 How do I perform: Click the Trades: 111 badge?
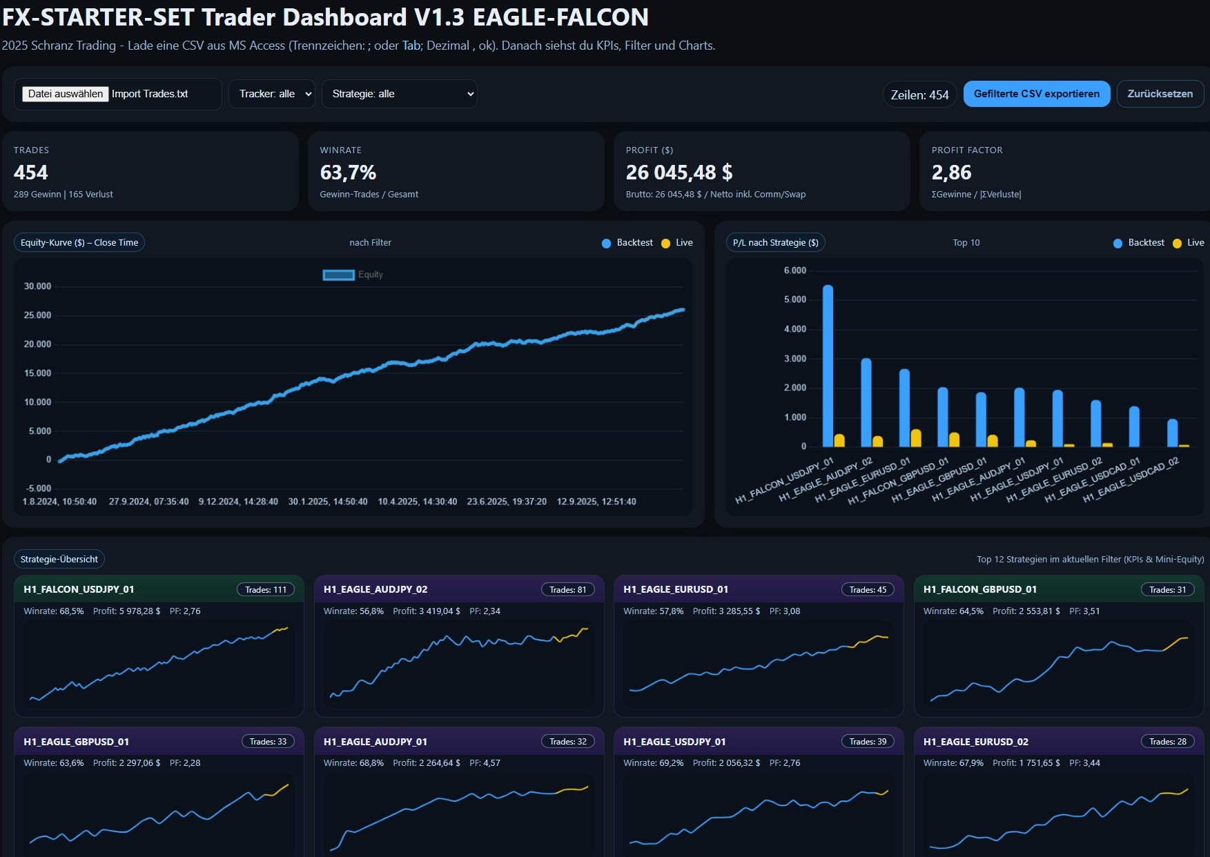pyautogui.click(x=266, y=589)
